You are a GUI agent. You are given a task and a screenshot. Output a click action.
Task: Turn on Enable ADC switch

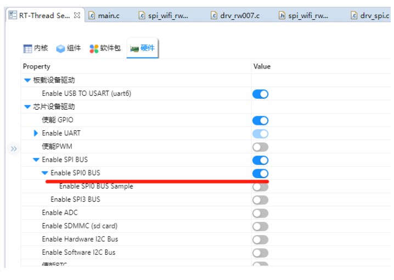pyautogui.click(x=260, y=213)
